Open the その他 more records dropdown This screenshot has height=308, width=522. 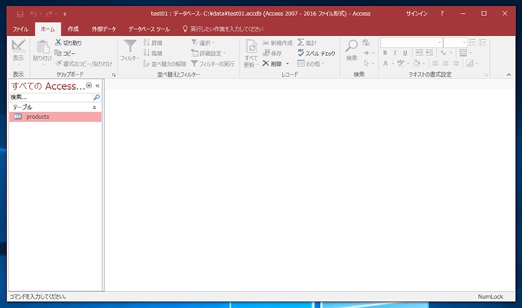pyautogui.click(x=311, y=63)
